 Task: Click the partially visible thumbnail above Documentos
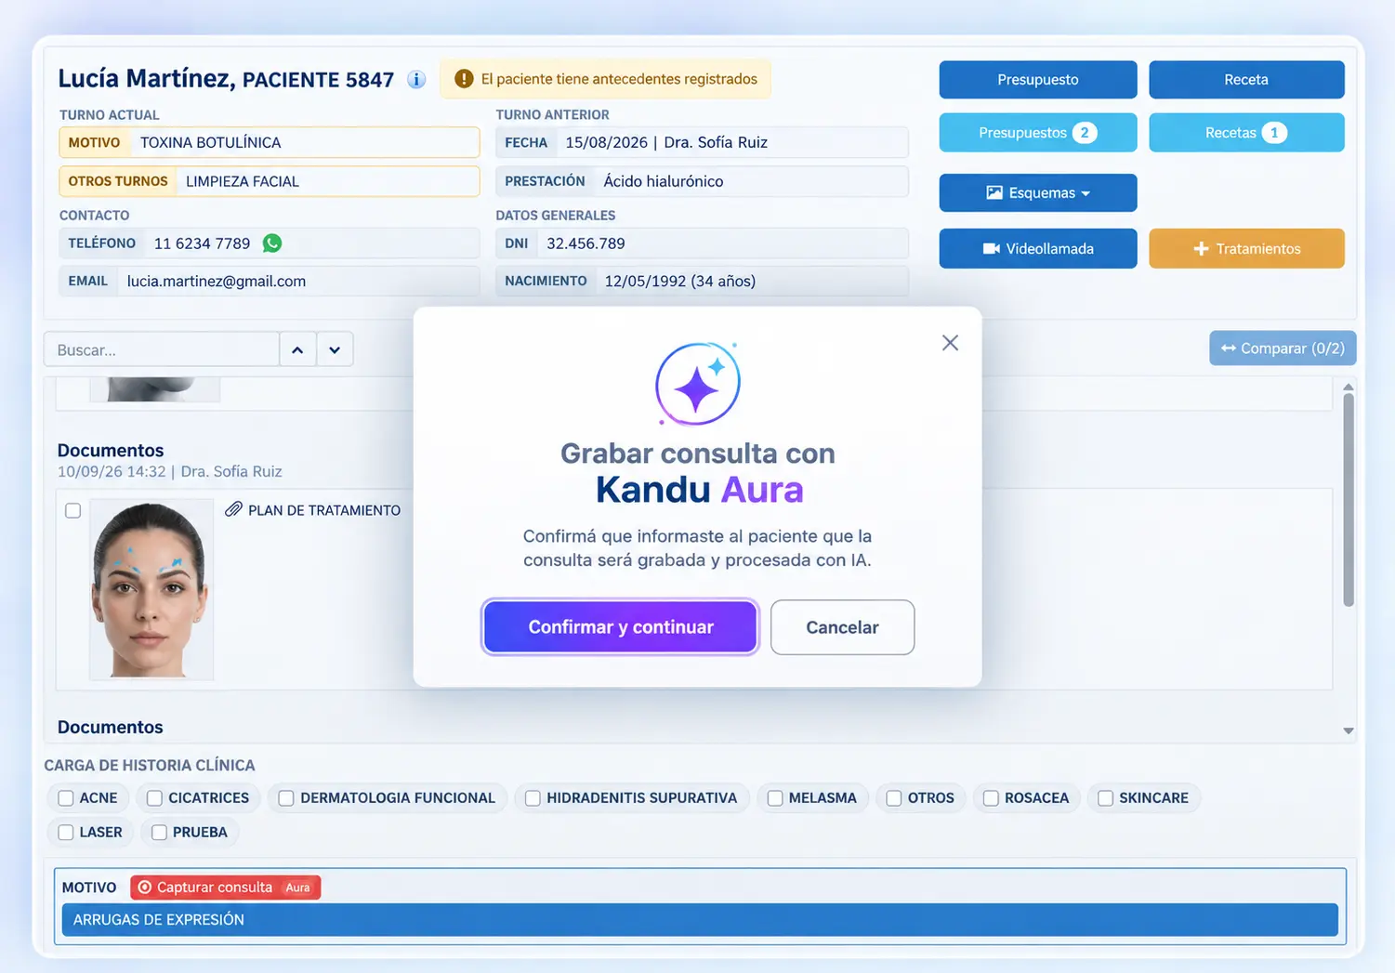pos(155,389)
